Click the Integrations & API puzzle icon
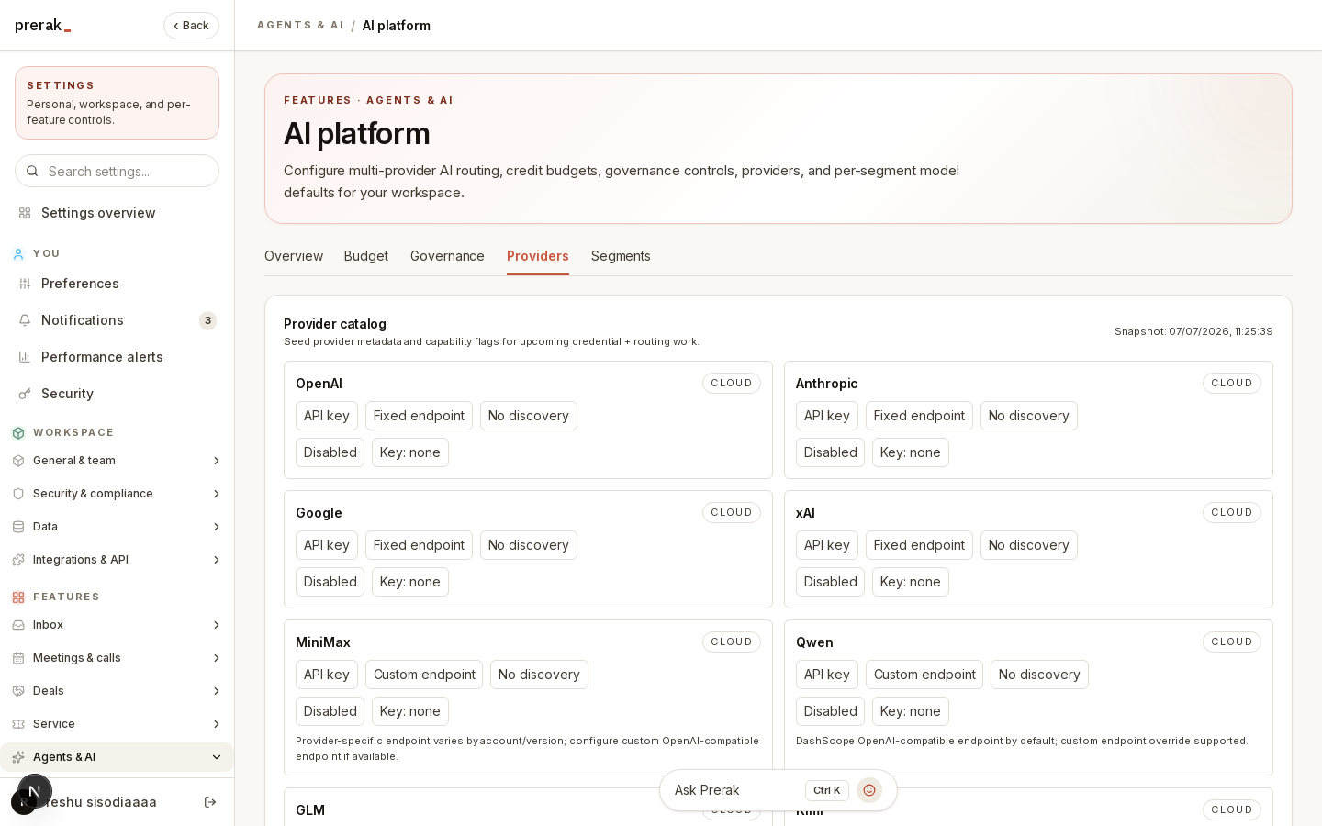This screenshot has height=826, width=1322. tap(18, 560)
